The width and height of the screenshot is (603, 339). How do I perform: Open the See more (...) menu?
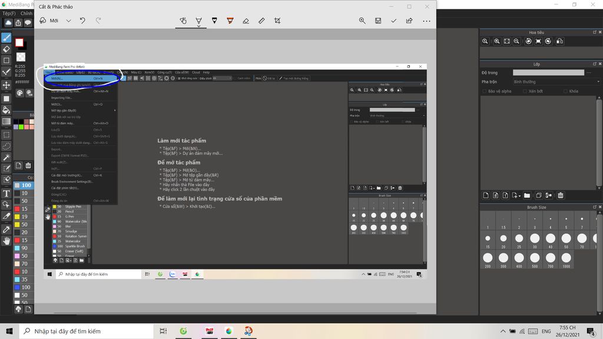(x=426, y=21)
